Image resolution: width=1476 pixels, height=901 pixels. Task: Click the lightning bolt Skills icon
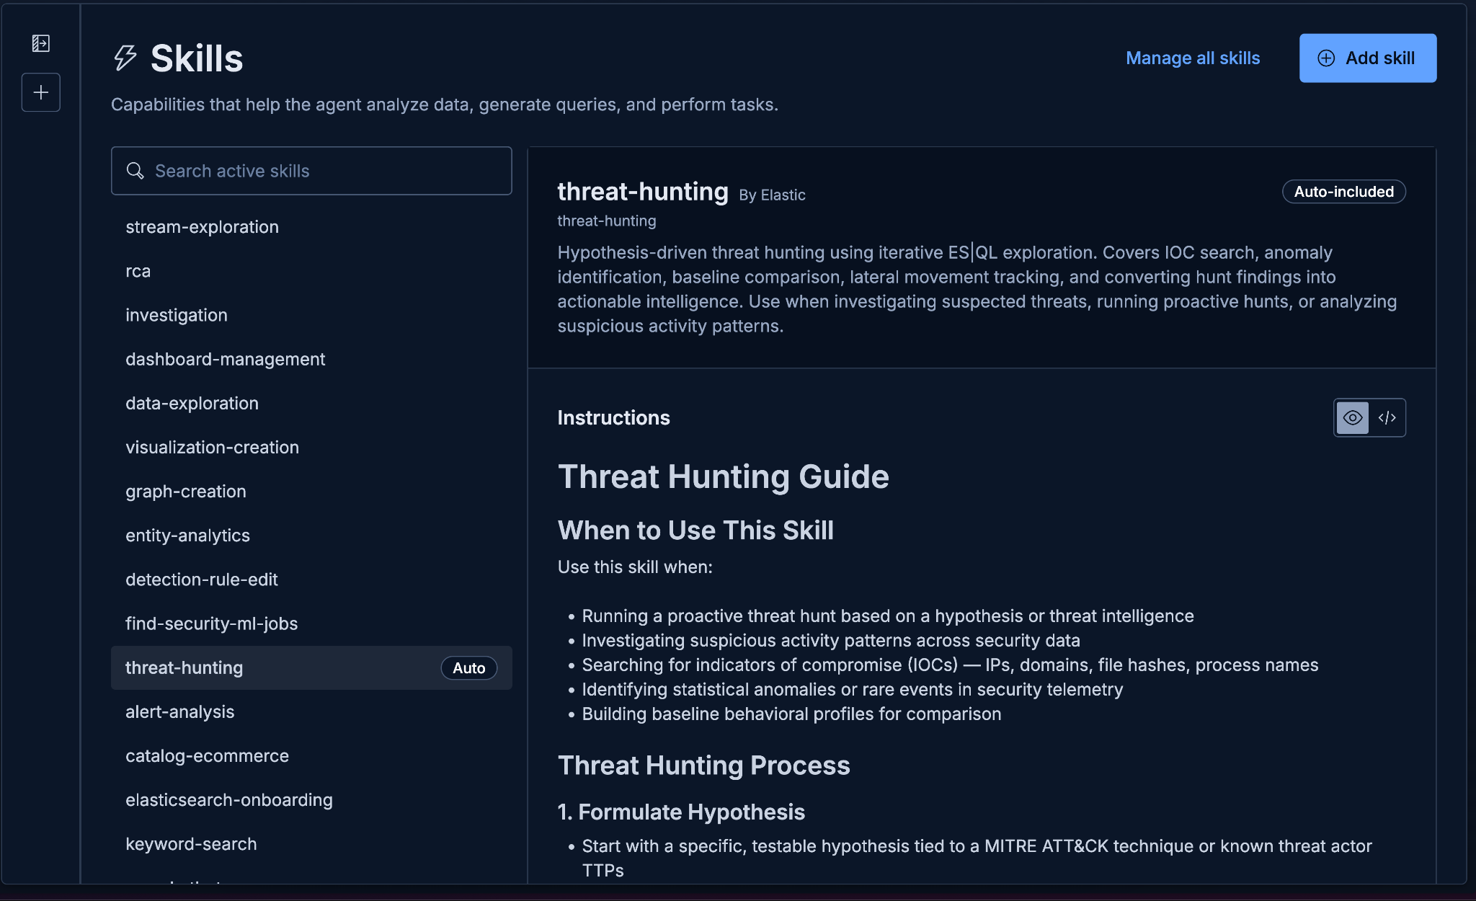click(x=125, y=58)
